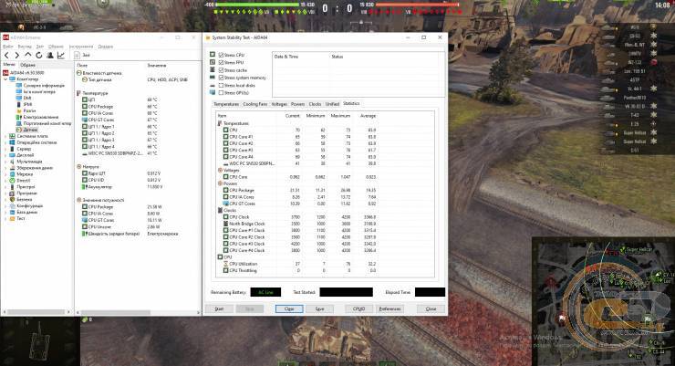Open CPUID from stability test window
The height and width of the screenshot is (366, 675).
358,308
